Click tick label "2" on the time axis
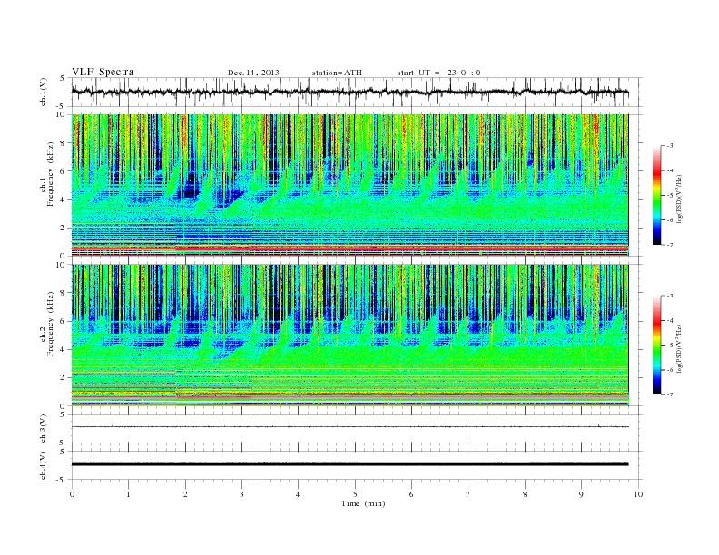The image size is (719, 555). [x=185, y=494]
